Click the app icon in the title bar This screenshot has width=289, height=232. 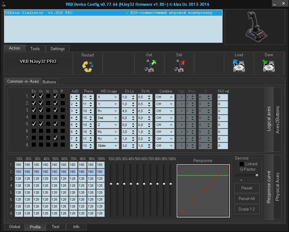[x=4, y=4]
